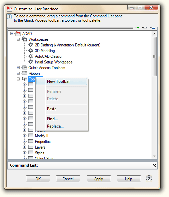Confirm with the OK button
The image size is (169, 197).
pyautogui.click(x=38, y=179)
